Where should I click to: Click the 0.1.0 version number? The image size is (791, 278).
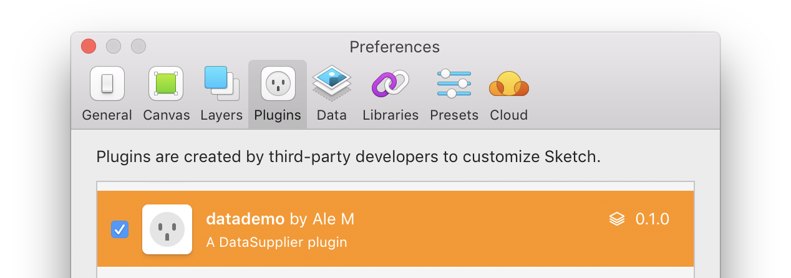(x=652, y=219)
